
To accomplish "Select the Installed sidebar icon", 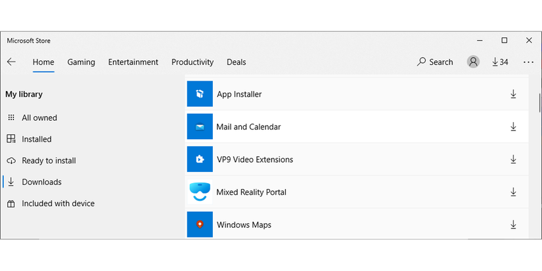I will 11,138.
